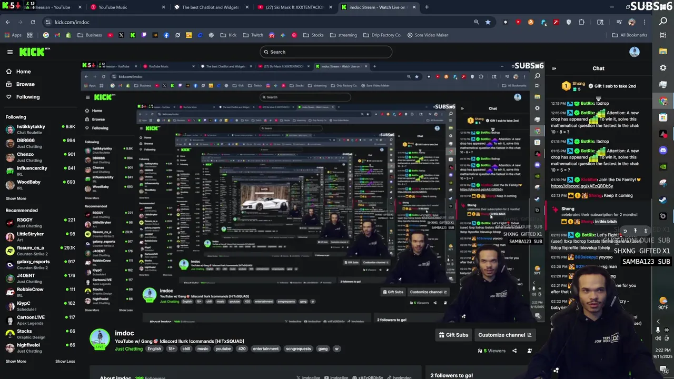Open RobbieCrow recommended channel

point(41,292)
